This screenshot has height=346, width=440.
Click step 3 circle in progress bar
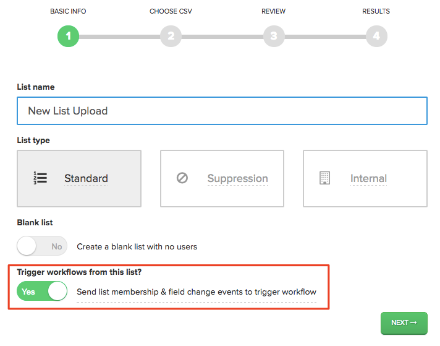[274, 37]
